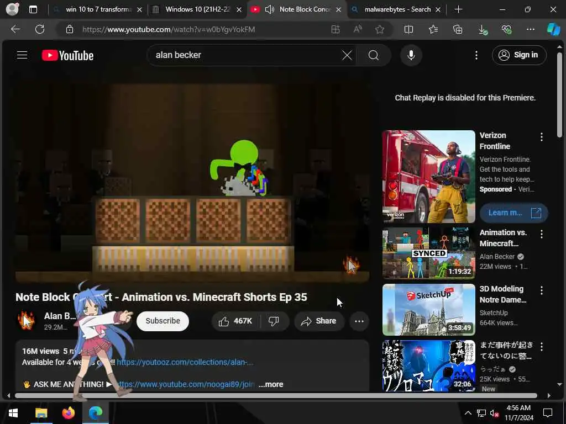Open the Edge app available icon

tap(336, 29)
